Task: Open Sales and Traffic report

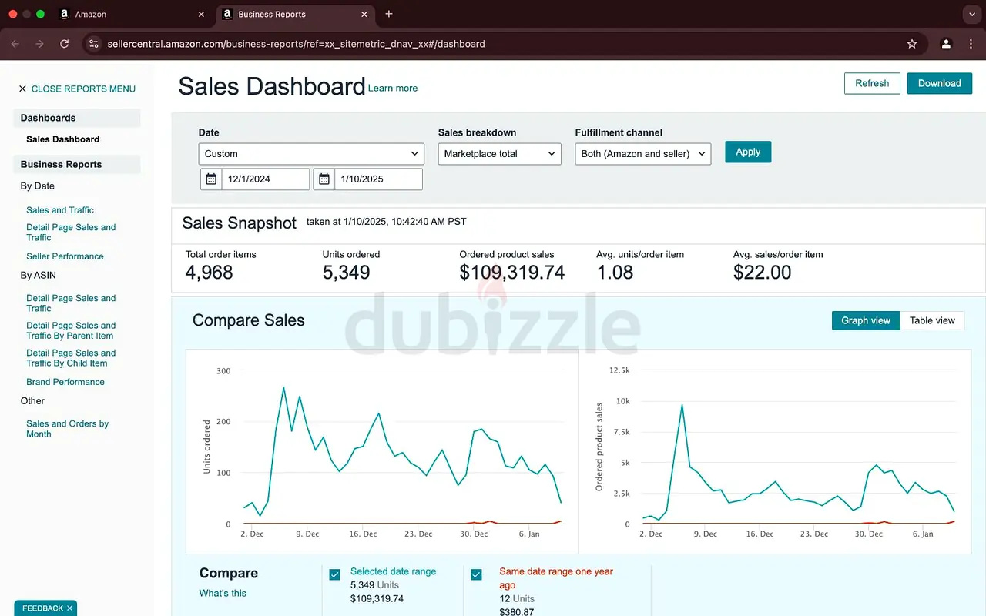Action: pyautogui.click(x=60, y=210)
